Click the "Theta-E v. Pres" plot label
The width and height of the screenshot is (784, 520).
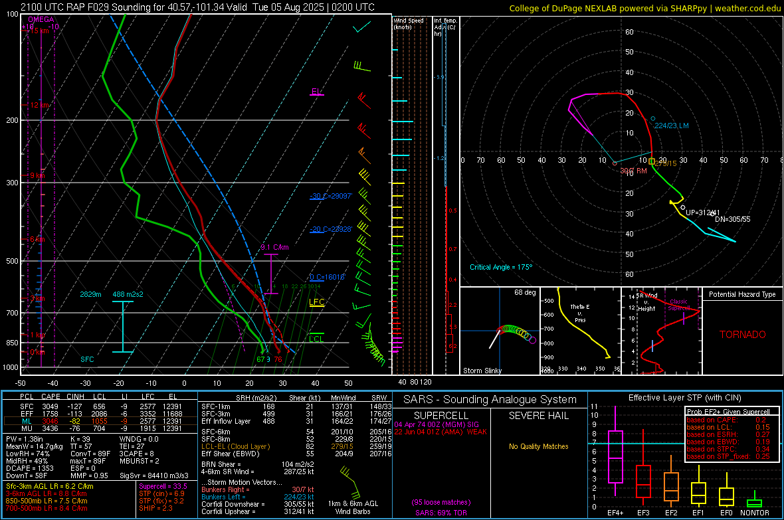pyautogui.click(x=580, y=313)
